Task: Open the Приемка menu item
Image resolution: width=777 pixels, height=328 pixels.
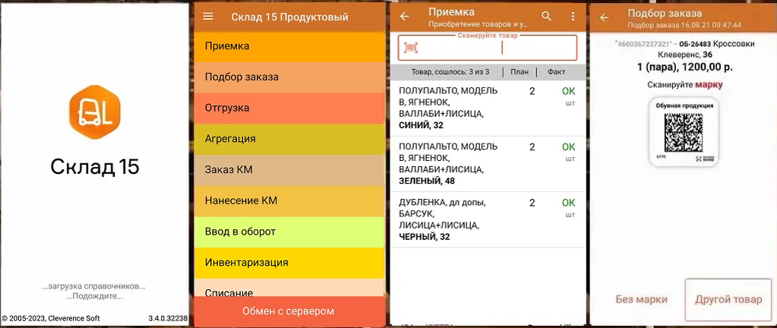Action: pos(289,46)
